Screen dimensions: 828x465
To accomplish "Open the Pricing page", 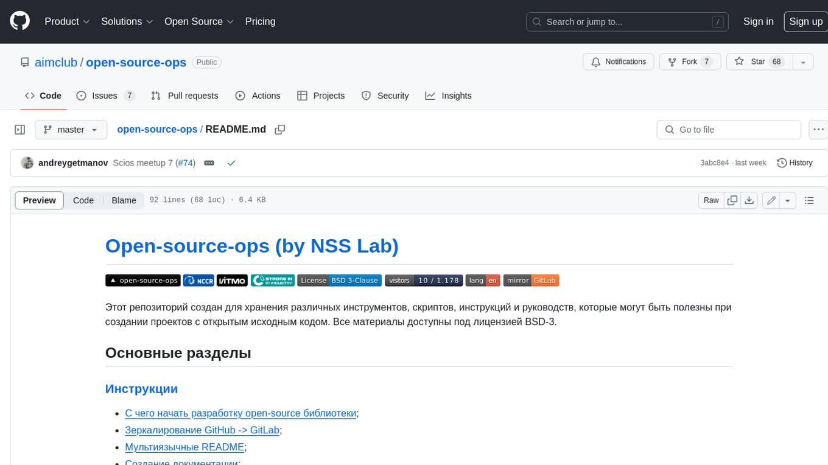I will pyautogui.click(x=260, y=21).
